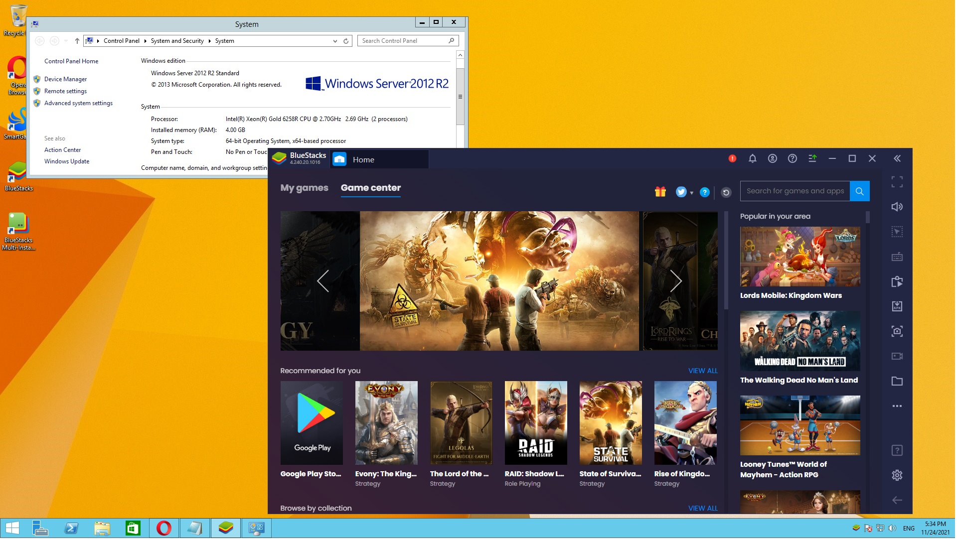Open PowerShell from the taskbar
Image resolution: width=957 pixels, height=539 pixels.
click(71, 528)
